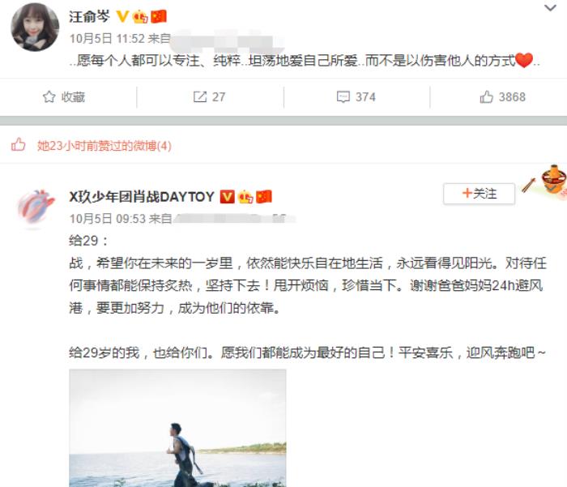This screenshot has width=567, height=487.
Task: Click the China flag icon beside 汪俞岑
Action: pos(159,17)
